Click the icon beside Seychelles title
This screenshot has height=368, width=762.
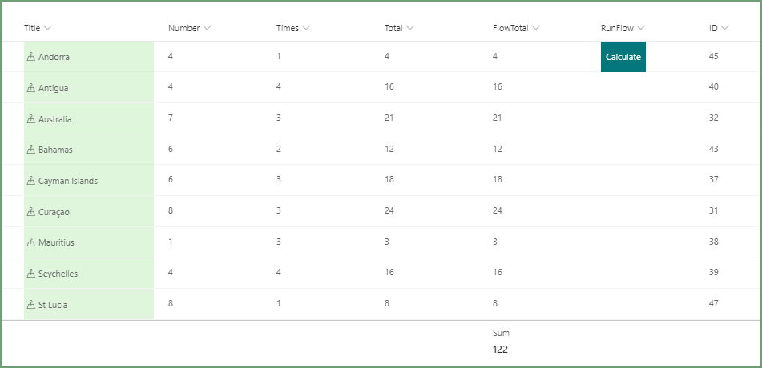click(31, 274)
